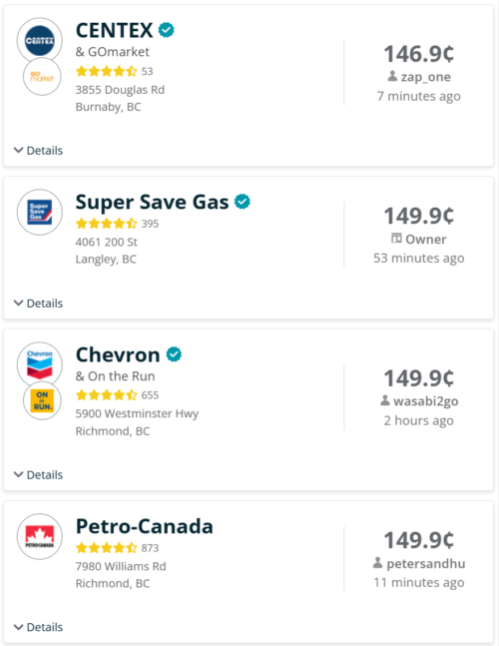
Task: Expand Details for Super Save Gas
Action: coord(38,304)
